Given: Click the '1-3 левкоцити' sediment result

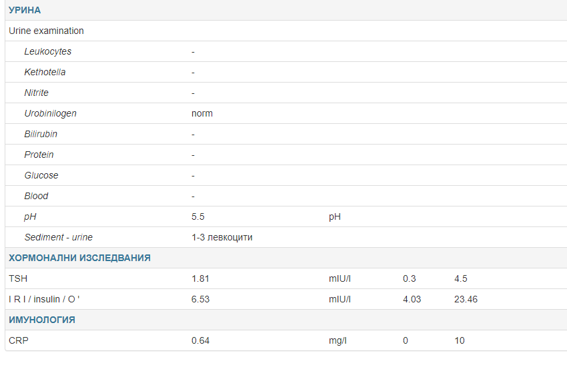Looking at the screenshot, I should pyautogui.click(x=221, y=237).
